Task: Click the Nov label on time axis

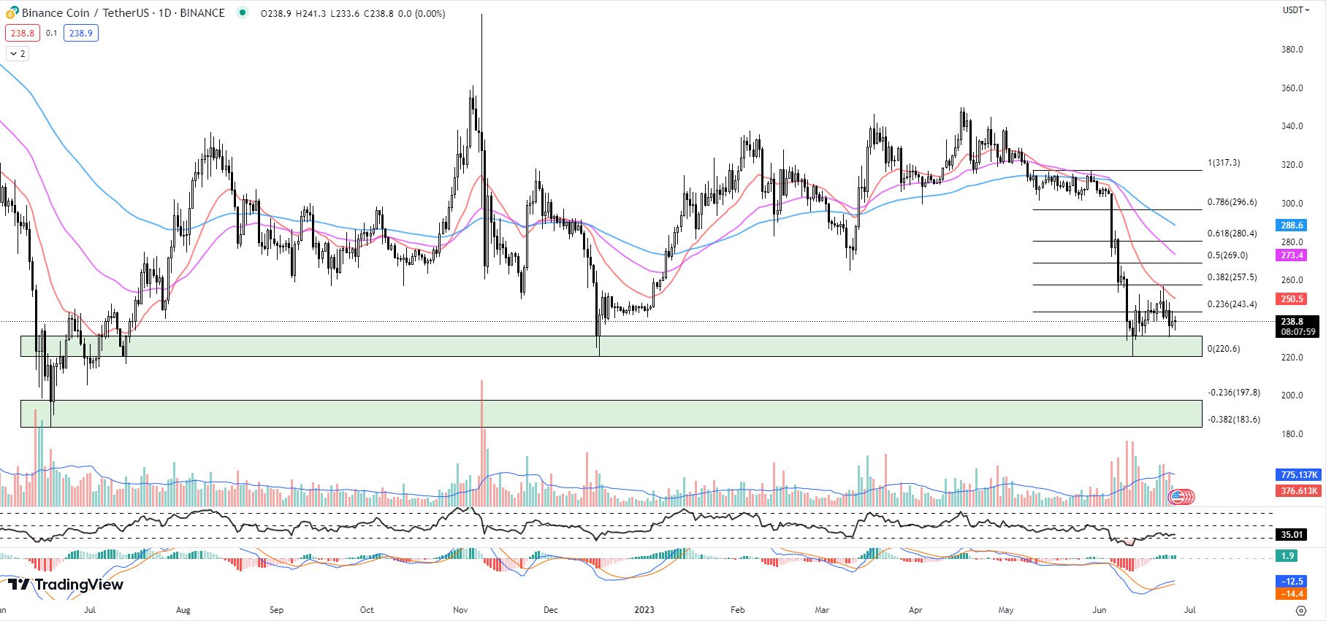Action: [x=460, y=610]
